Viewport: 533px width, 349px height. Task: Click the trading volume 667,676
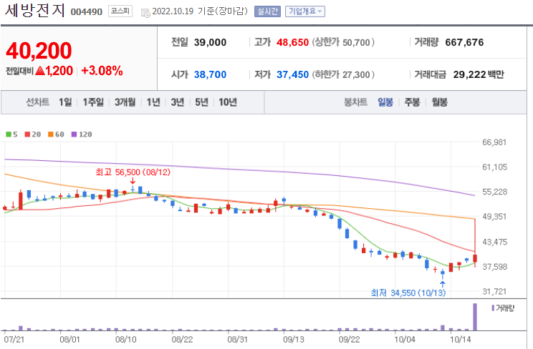coord(464,42)
